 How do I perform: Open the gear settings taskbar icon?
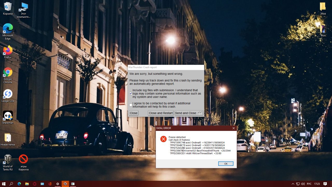click(58, 184)
